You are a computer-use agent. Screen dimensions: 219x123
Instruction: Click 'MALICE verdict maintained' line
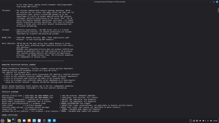(35, 88)
